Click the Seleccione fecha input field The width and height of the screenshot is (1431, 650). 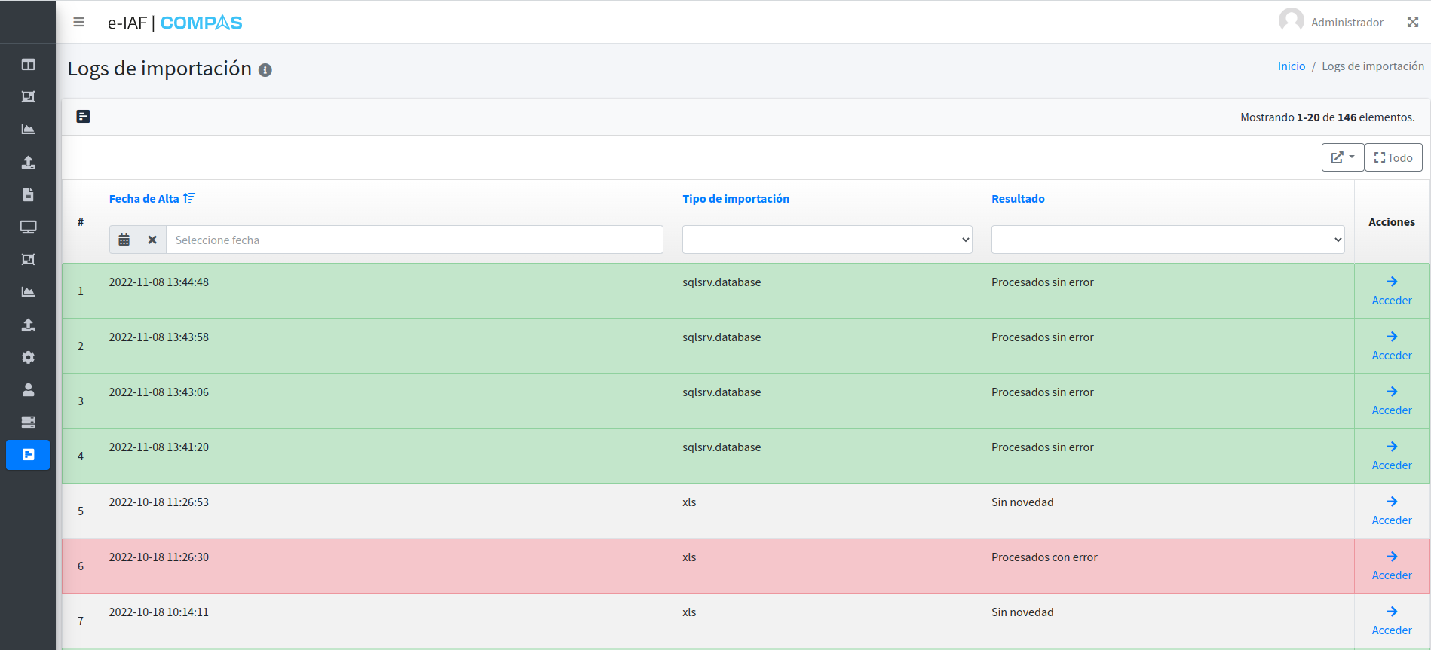point(414,240)
